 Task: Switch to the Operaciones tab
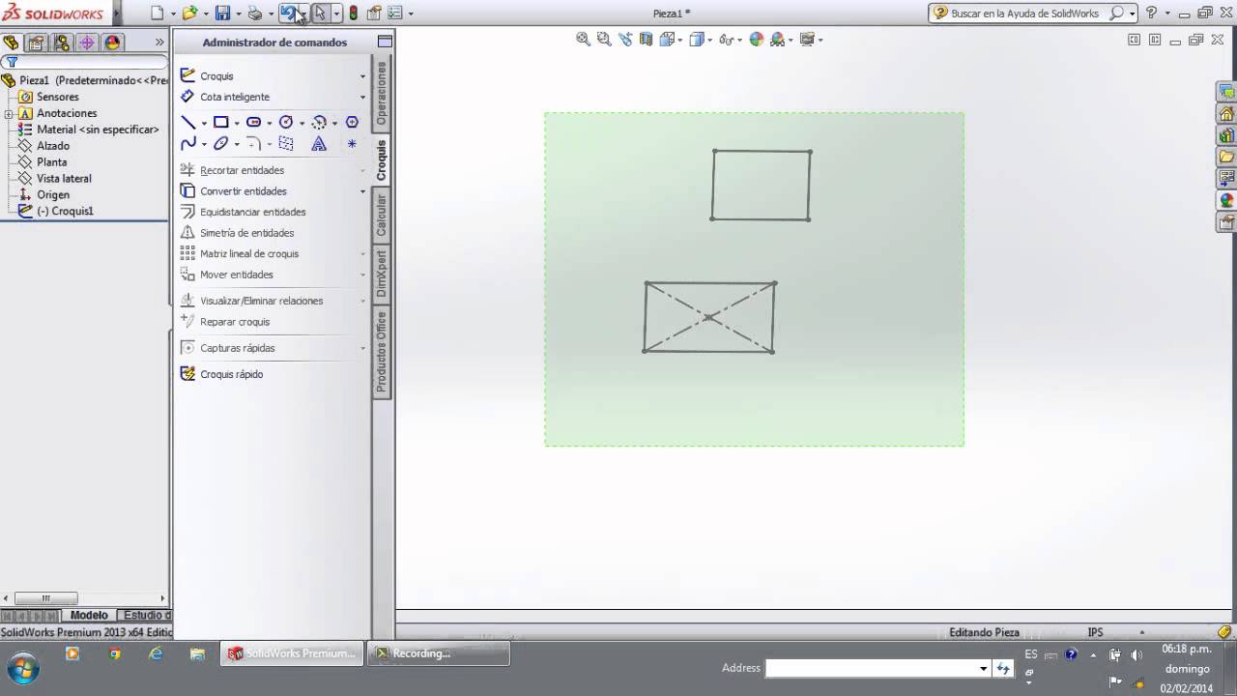click(382, 95)
